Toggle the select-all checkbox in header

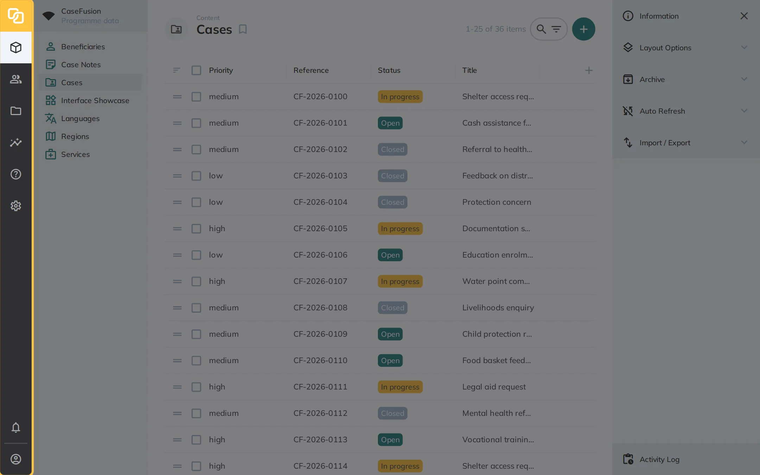pos(196,70)
